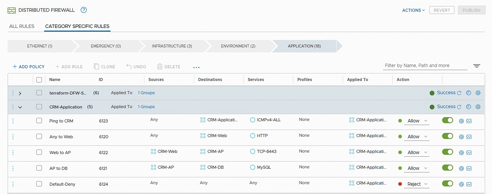Select the Any to Web rule checkbox
The width and height of the screenshot is (492, 194).
39,136
